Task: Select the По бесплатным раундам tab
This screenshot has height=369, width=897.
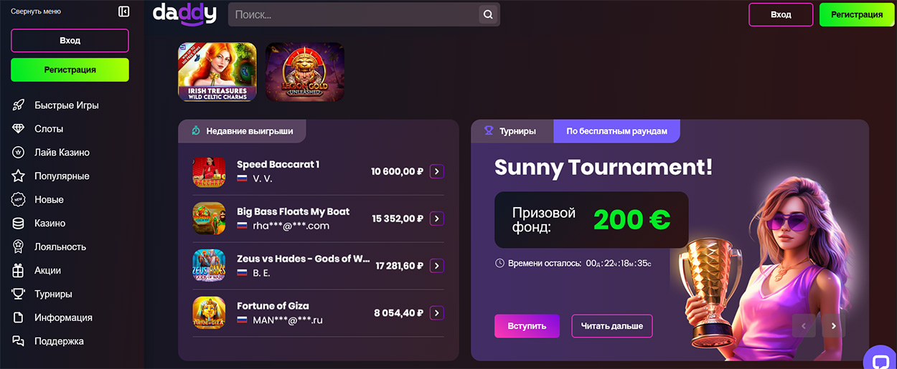Action: pyautogui.click(x=616, y=131)
